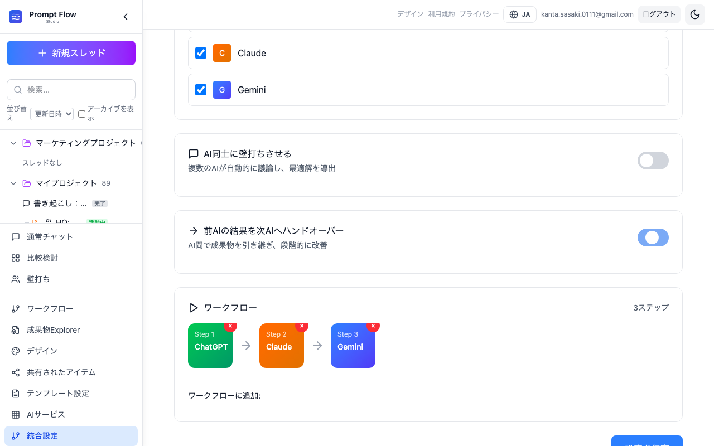Open the JA language selector
The height and width of the screenshot is (446, 714).
tap(520, 14)
